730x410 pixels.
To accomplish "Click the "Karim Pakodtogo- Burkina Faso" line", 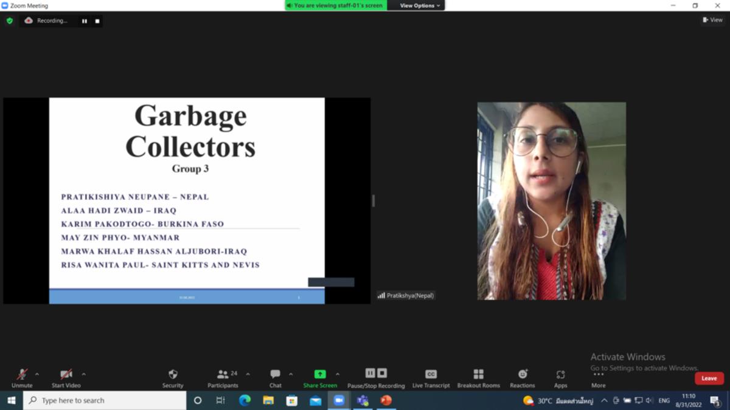I will 142,224.
